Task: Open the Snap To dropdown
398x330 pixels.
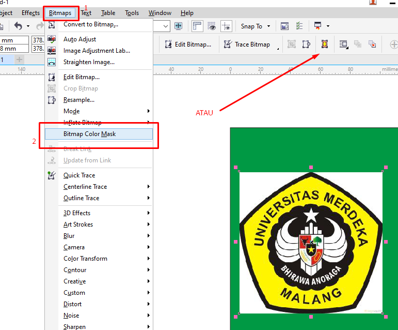Action: pos(256,26)
